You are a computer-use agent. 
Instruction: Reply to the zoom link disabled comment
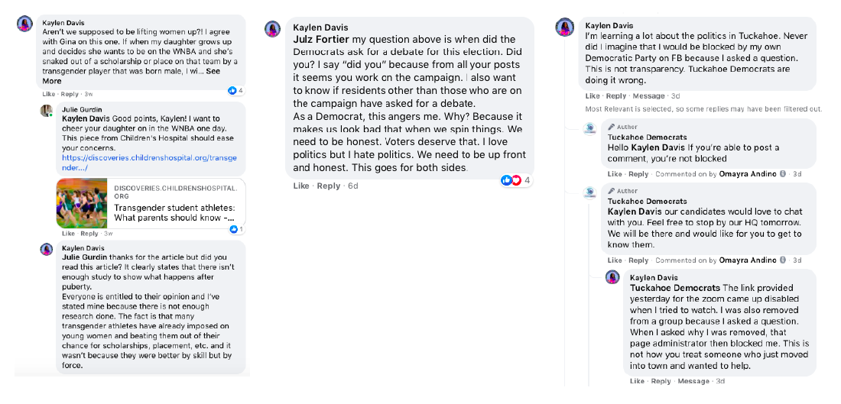pyautogui.click(x=661, y=381)
